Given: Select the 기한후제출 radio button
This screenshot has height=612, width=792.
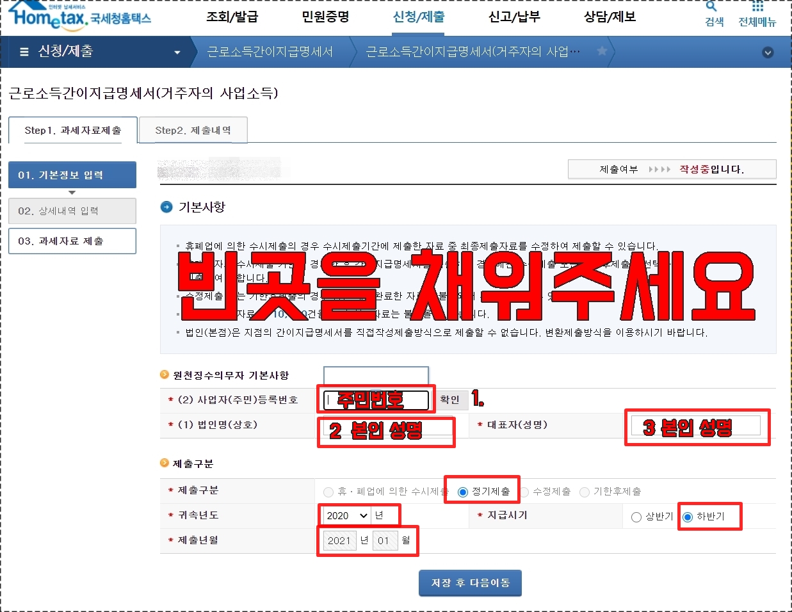Looking at the screenshot, I should tap(585, 492).
